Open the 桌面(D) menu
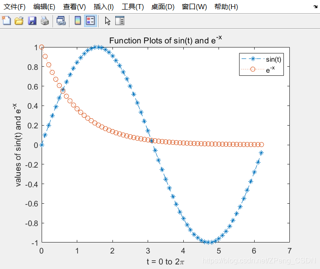Screen dimensions: 320x269 [163, 7]
